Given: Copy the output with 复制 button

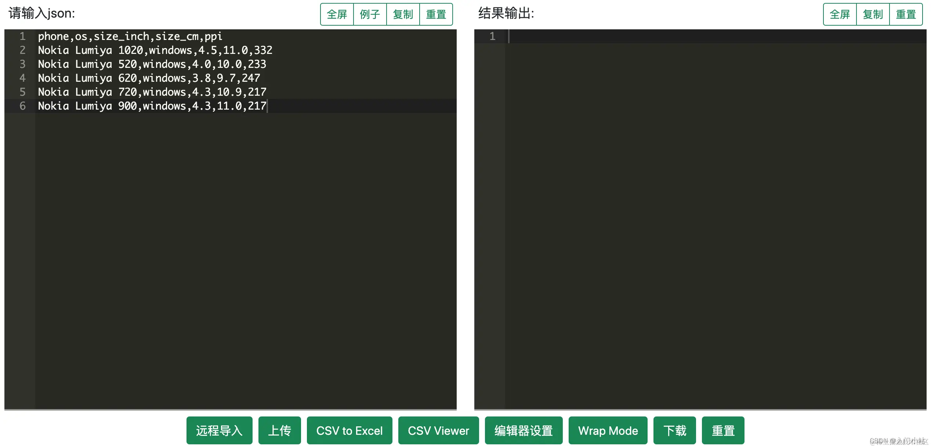Looking at the screenshot, I should pyautogui.click(x=873, y=14).
